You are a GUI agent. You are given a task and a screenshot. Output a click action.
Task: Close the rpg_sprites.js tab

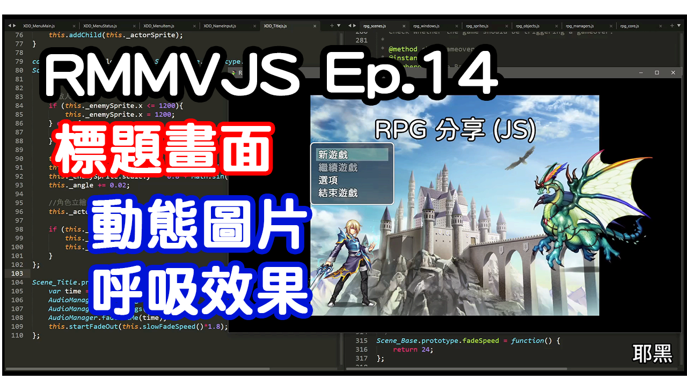507,25
